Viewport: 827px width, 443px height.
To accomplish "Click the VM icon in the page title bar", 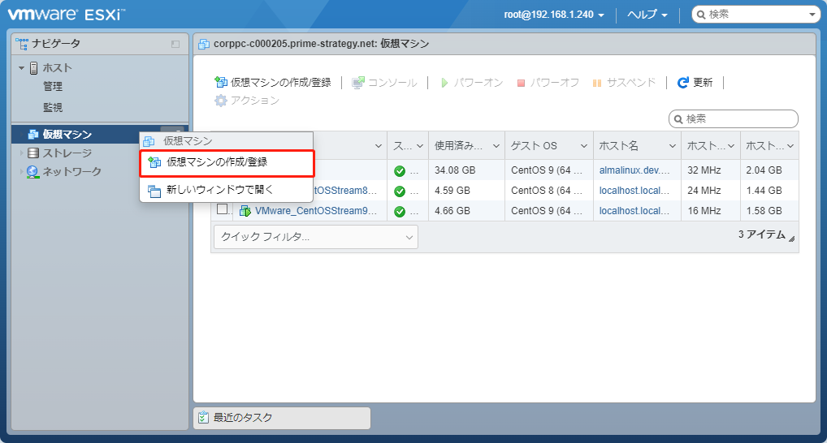I will tap(204, 45).
